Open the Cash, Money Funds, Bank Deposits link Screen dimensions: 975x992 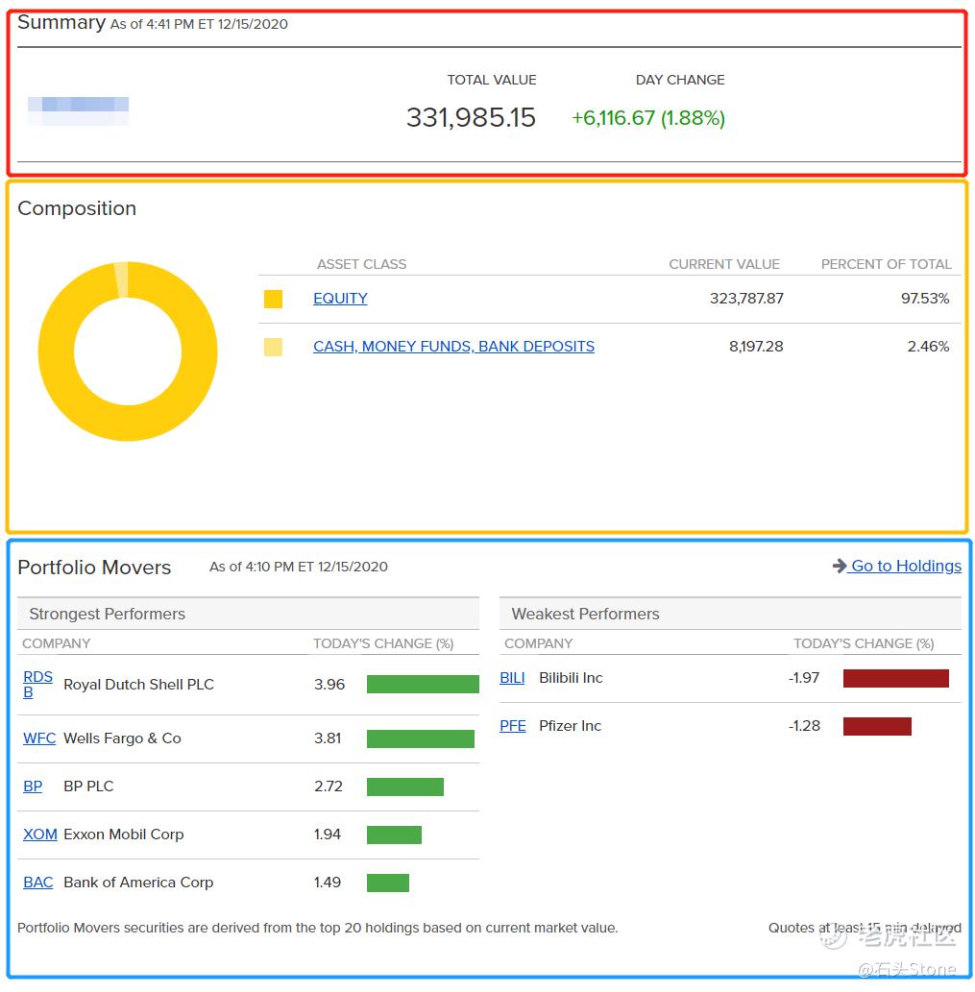(453, 347)
